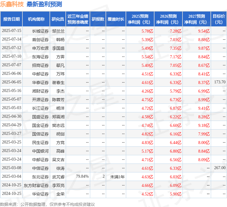Click the institution 华泰证券

[x=40, y=83]
